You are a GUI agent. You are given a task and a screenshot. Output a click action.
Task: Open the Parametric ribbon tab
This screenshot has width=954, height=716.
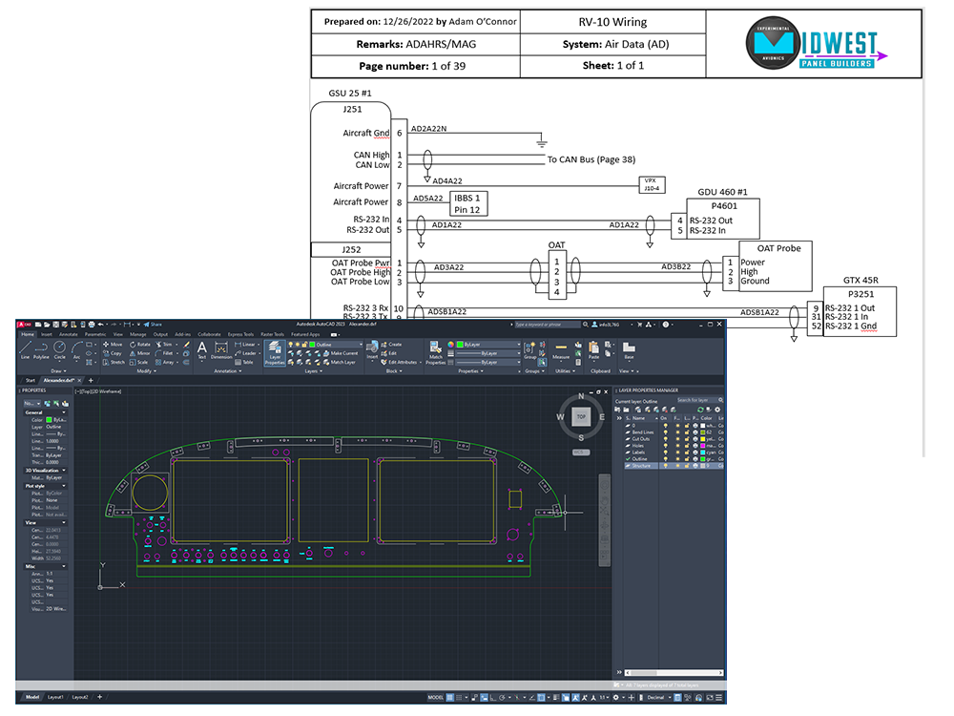click(x=95, y=334)
